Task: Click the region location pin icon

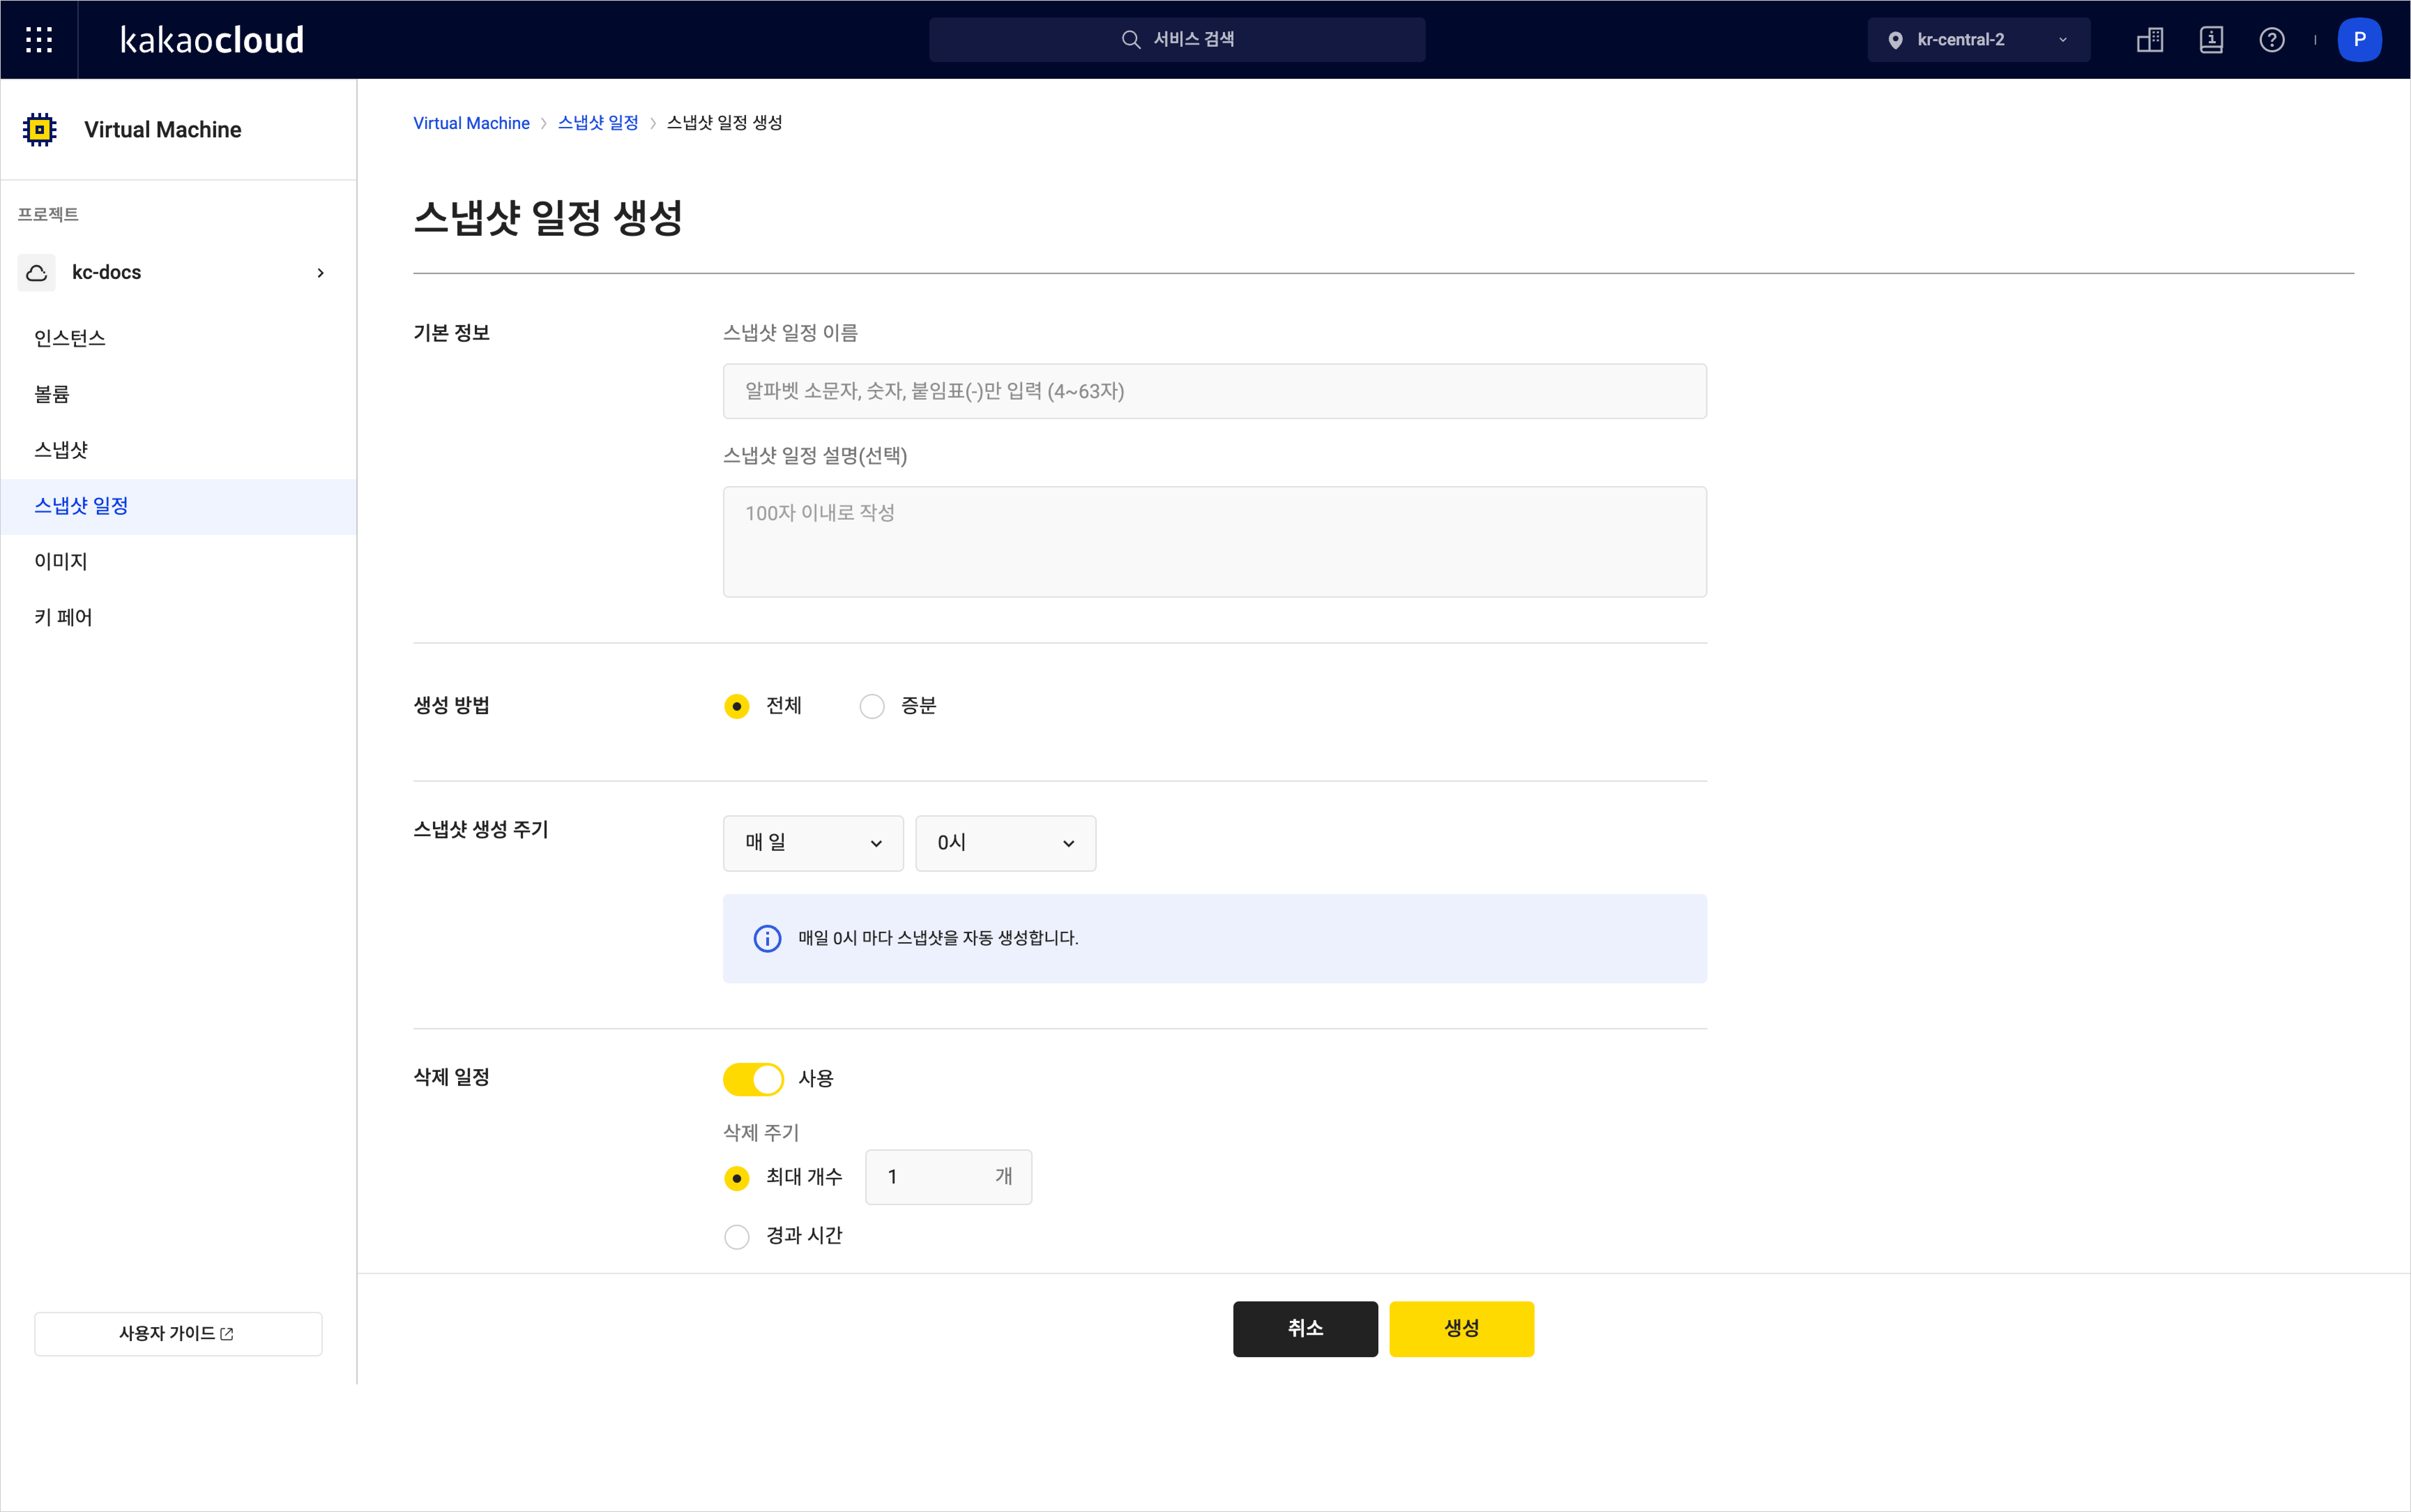Action: tap(1895, 40)
